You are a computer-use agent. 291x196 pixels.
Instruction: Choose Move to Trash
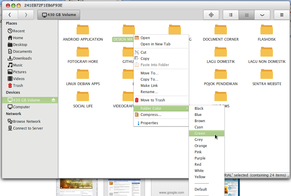coord(161,100)
